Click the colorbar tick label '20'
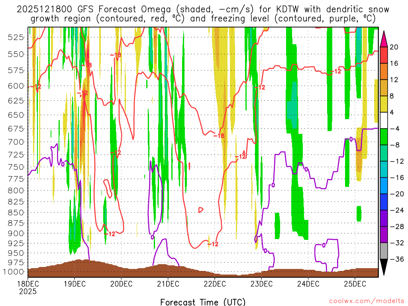Viewport: 408px width, 306px height. pos(394,47)
